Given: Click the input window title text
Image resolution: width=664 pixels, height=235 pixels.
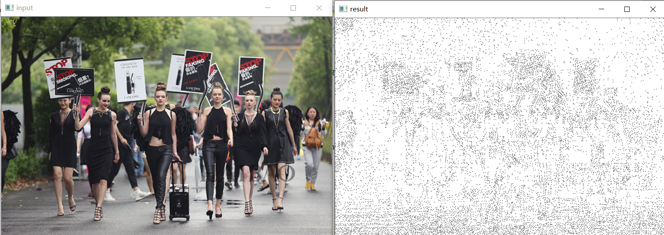Looking at the screenshot, I should tap(24, 8).
